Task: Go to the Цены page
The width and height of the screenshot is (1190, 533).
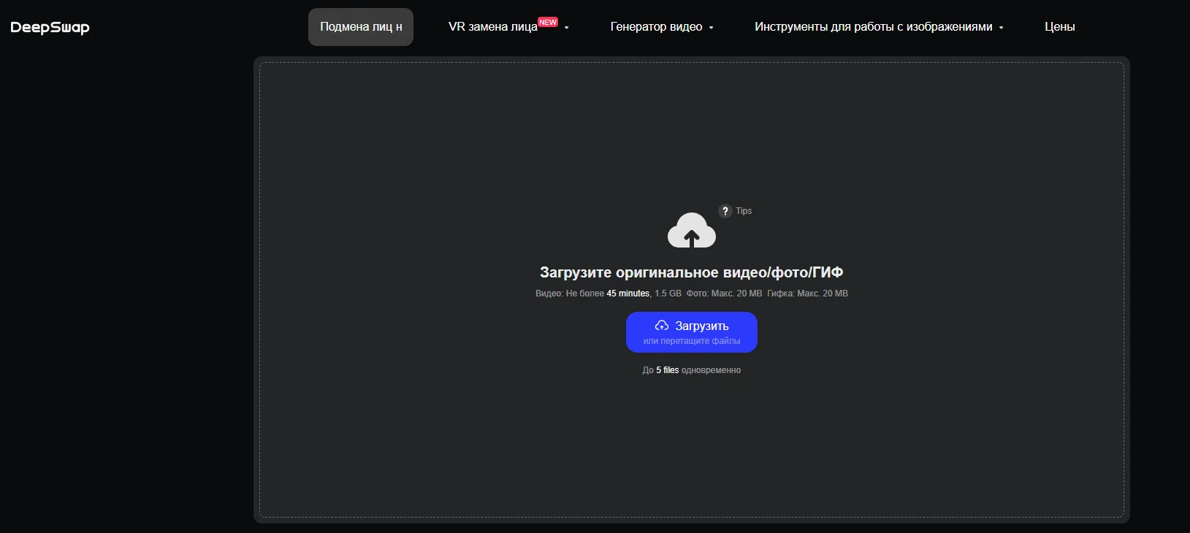Action: click(1059, 27)
